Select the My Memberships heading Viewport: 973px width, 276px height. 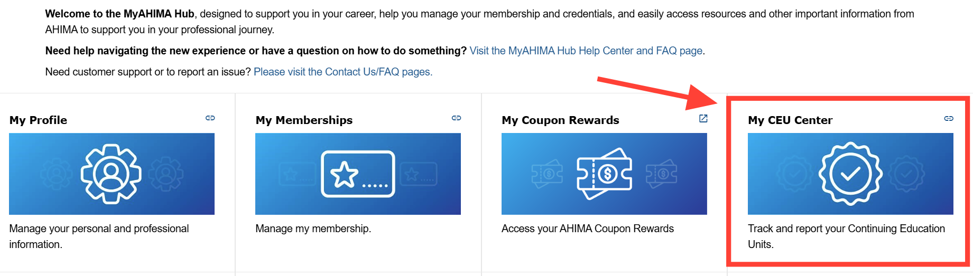304,120
